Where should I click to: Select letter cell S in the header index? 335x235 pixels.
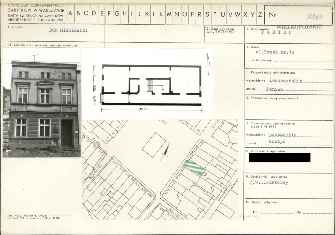207,14
